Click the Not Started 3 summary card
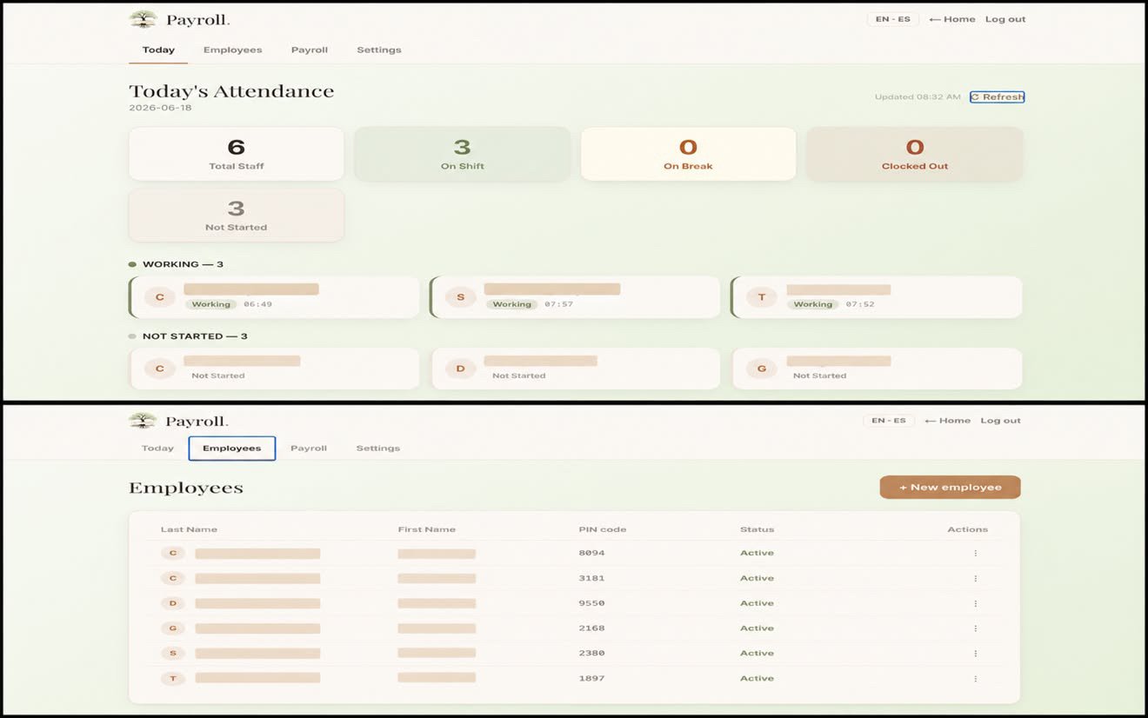Screen dimensions: 1148x718 point(236,215)
